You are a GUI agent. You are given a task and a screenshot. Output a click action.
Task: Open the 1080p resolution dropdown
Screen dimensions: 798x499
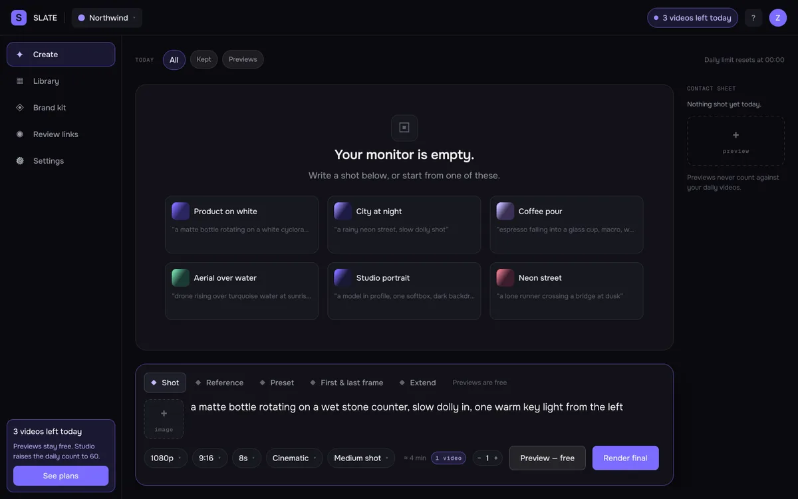pyautogui.click(x=166, y=458)
